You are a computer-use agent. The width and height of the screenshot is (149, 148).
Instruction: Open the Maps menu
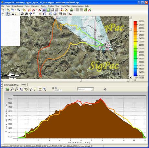click(8, 6)
